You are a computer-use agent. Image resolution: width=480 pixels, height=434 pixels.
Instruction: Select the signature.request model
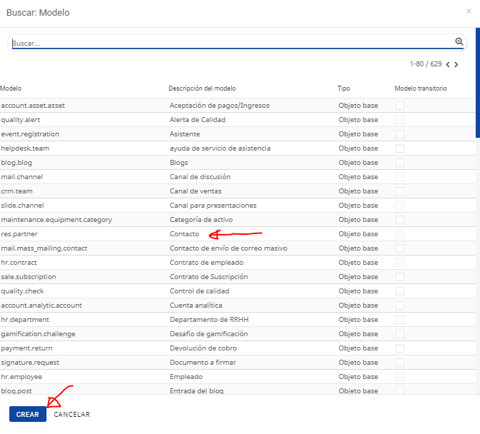(30, 363)
